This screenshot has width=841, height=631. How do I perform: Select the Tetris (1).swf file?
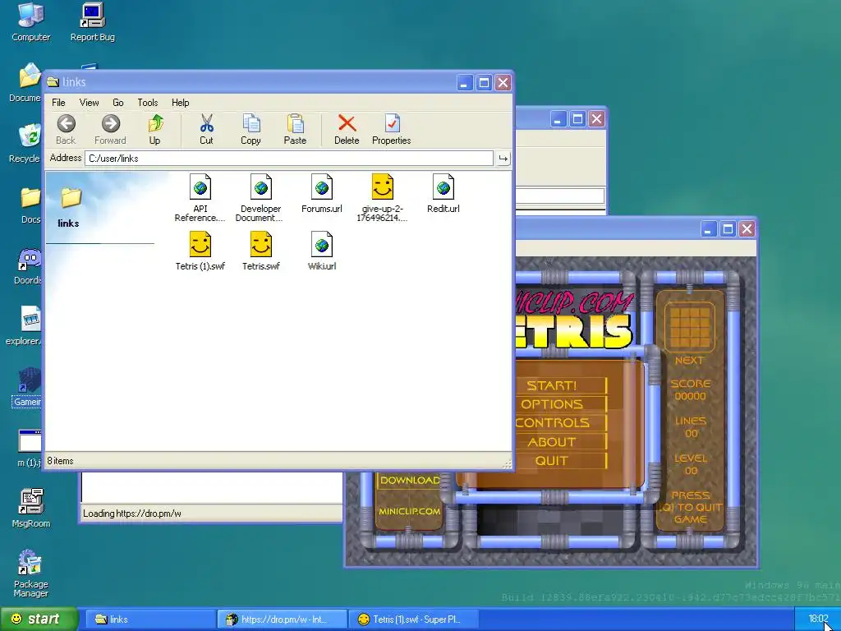click(200, 251)
